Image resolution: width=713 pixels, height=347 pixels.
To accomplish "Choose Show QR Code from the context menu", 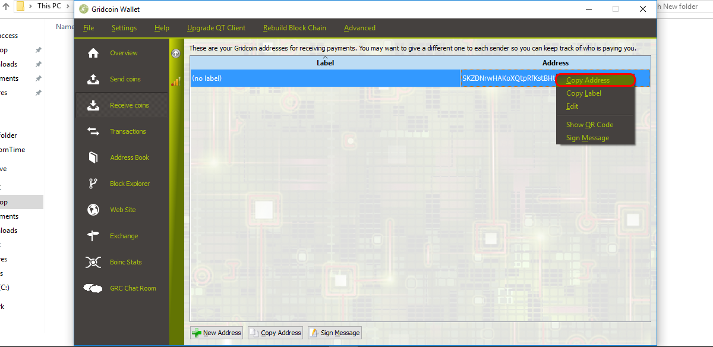I will (596, 125).
